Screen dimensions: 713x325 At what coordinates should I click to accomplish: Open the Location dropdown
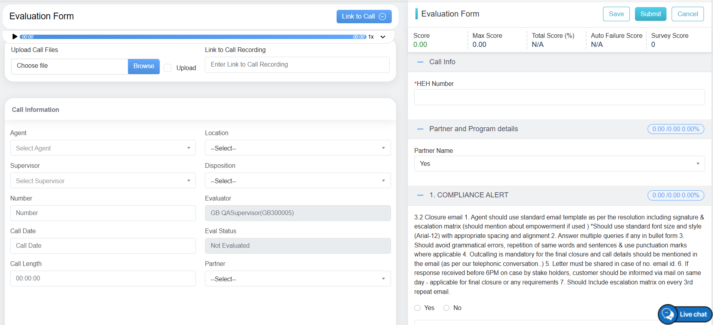[x=298, y=148]
